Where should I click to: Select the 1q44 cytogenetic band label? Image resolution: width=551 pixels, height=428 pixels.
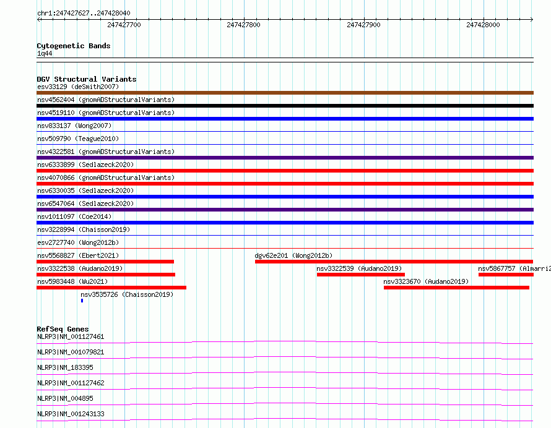tap(45, 53)
